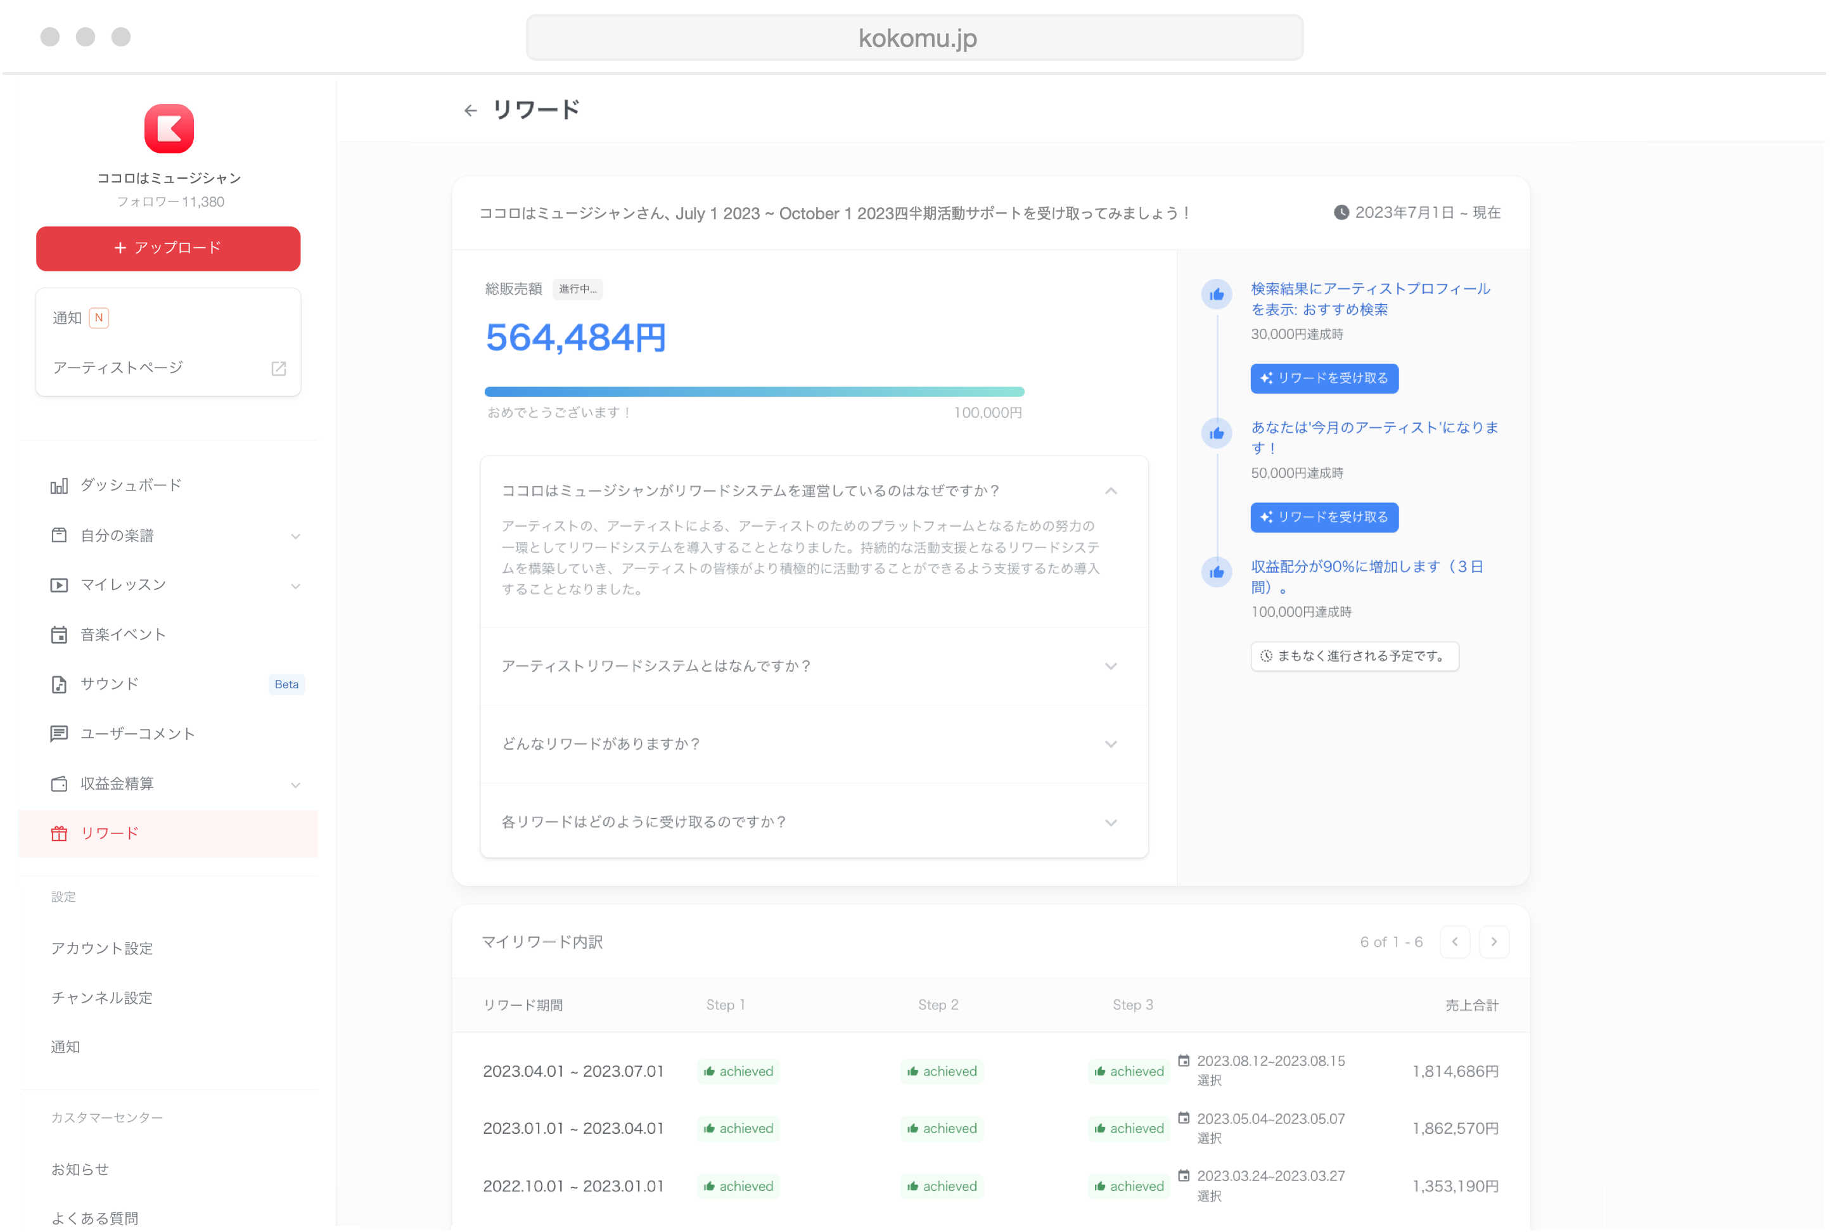
Task: Click the back arrow beside リワード title
Action: click(x=470, y=111)
